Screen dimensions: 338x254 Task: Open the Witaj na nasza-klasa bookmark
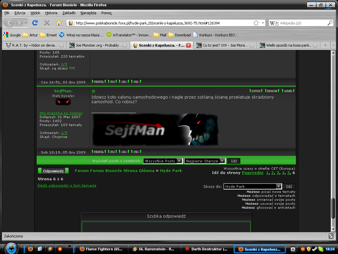82,35
